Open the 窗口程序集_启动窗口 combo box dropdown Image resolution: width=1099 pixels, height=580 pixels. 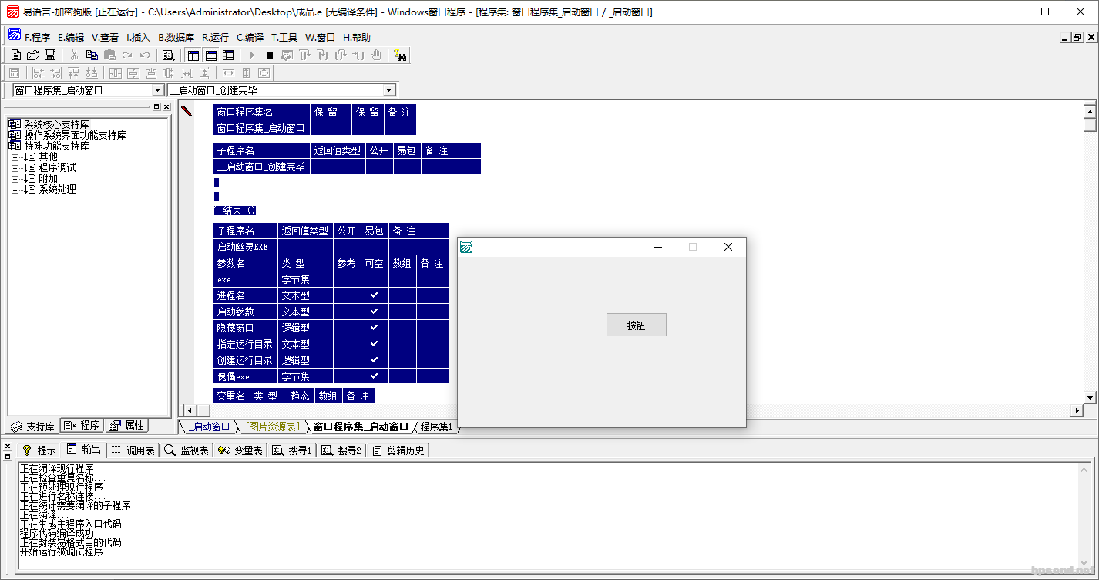(157, 90)
